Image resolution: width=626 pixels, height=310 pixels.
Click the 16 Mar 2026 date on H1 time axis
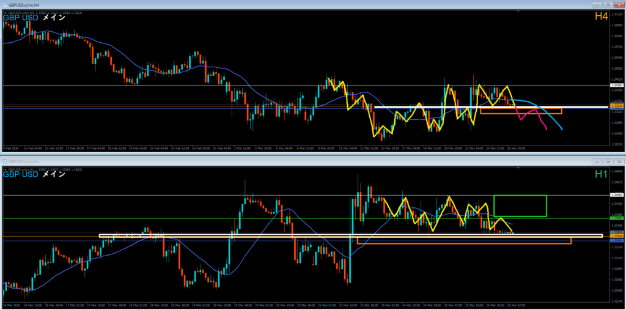pos(10,305)
